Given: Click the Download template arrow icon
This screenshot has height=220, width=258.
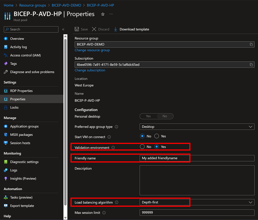Looking at the screenshot, I should [x=115, y=29].
